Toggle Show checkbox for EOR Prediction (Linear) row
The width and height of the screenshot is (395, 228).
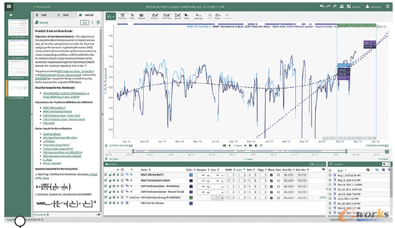(271, 192)
